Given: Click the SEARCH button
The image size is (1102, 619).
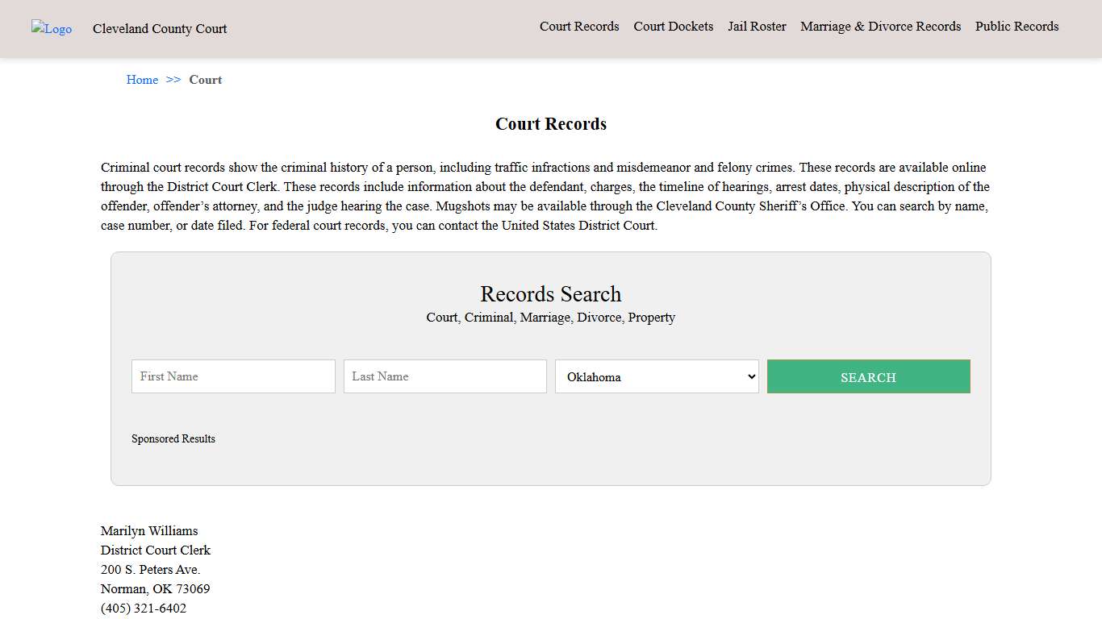Looking at the screenshot, I should click(x=868, y=376).
